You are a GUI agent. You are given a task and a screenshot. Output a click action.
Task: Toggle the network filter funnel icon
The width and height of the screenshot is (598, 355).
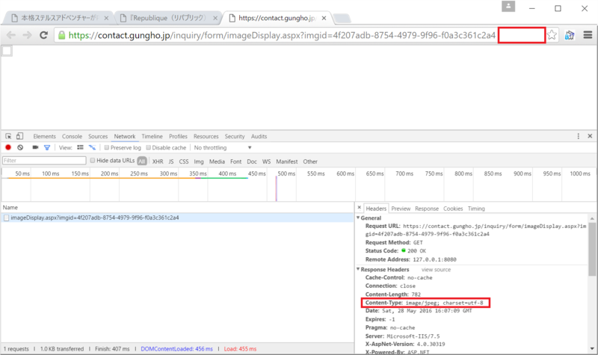click(x=47, y=147)
